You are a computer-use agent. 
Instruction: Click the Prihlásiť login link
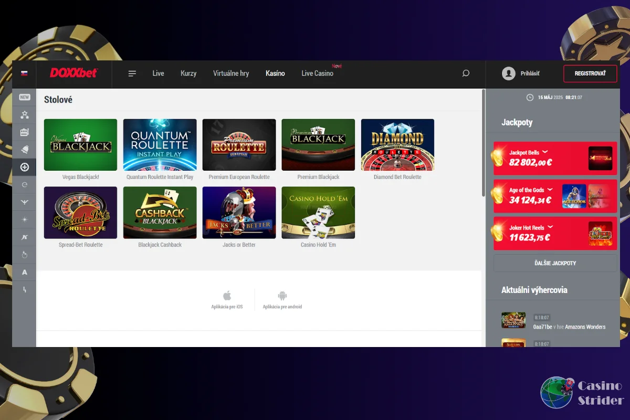(x=530, y=73)
